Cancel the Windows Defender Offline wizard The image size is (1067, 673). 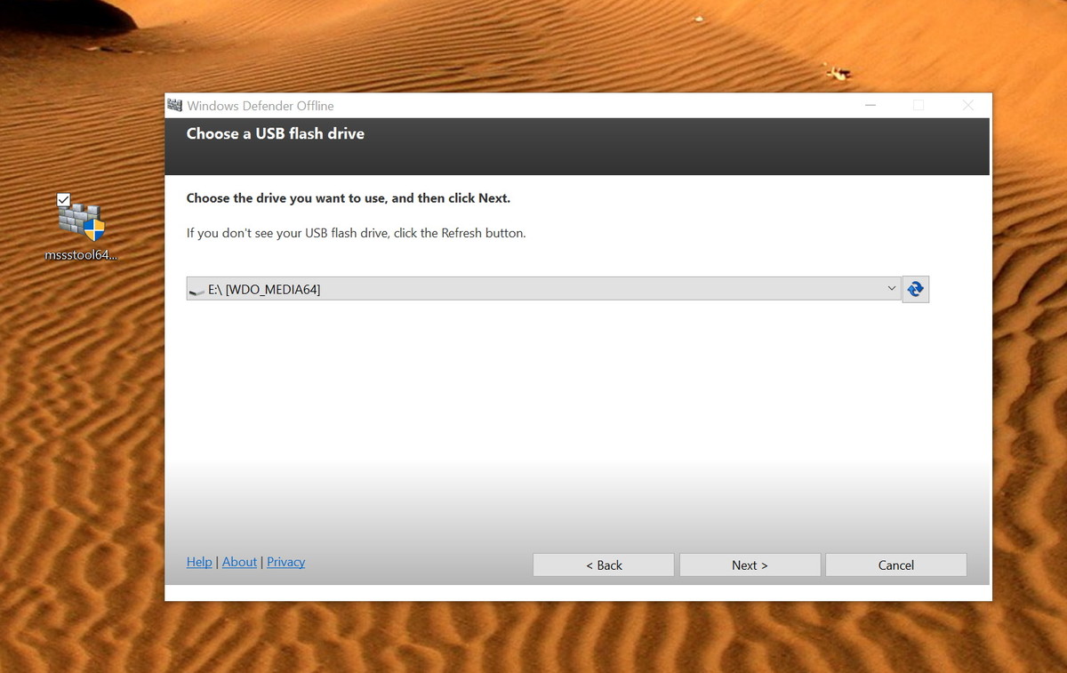point(895,565)
